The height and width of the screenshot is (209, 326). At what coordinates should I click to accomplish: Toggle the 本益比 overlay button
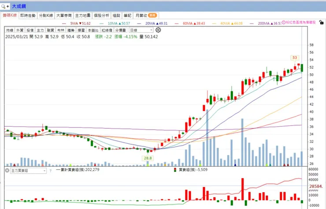pyautogui.click(x=93, y=30)
